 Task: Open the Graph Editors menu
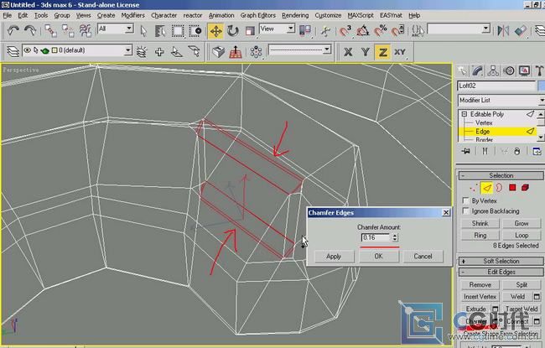258,15
